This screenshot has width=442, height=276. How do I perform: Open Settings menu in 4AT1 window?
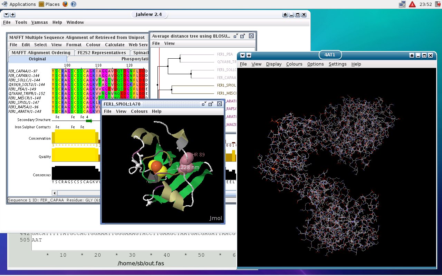pyautogui.click(x=337, y=64)
